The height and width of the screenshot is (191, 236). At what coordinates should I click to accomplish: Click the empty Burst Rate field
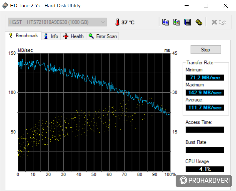coord(205,150)
